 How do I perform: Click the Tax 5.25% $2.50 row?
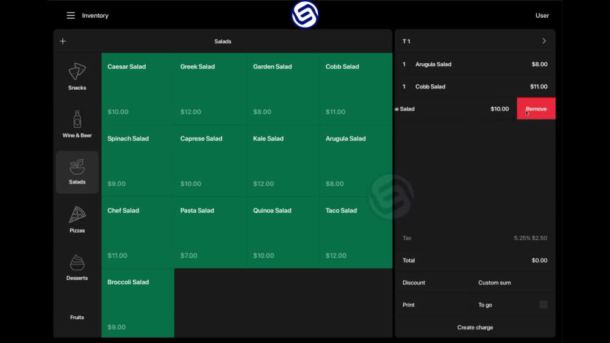475,238
